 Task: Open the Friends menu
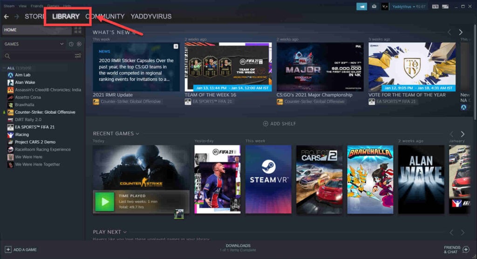[37, 6]
